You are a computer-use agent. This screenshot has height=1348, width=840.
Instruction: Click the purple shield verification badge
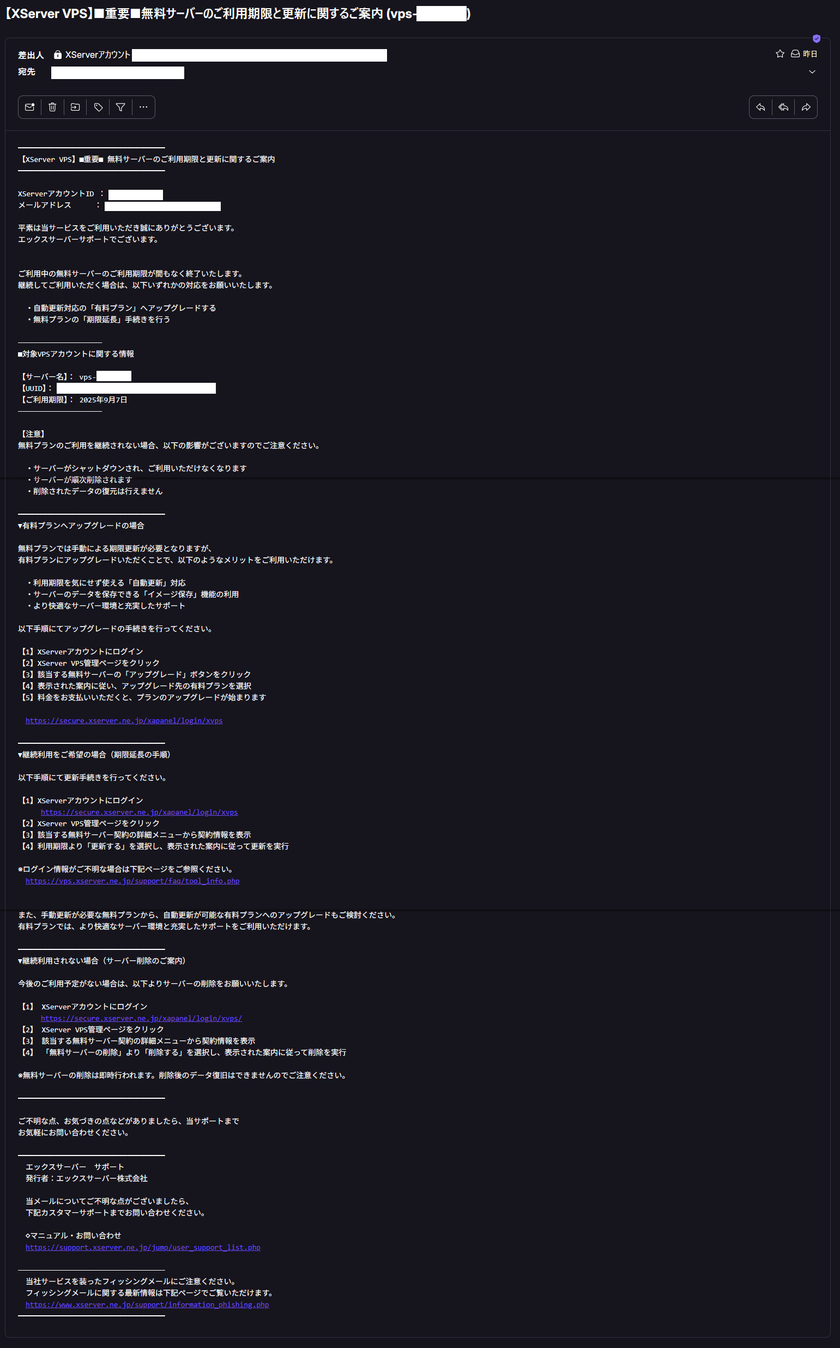817,39
